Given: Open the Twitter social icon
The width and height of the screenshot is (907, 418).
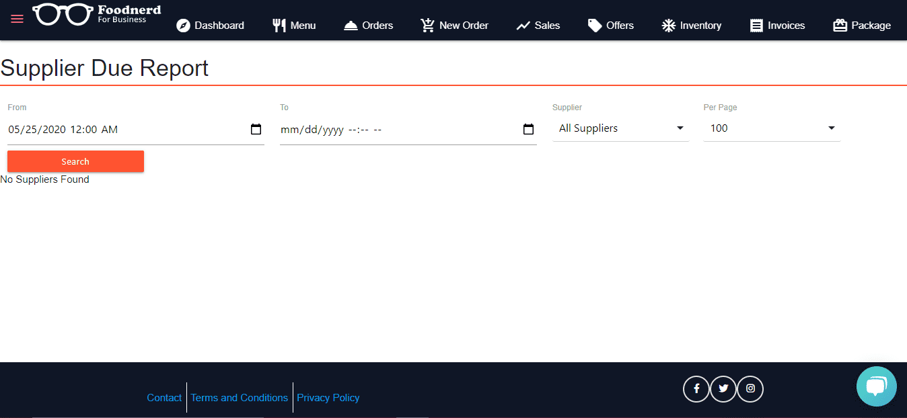Looking at the screenshot, I should pos(723,388).
